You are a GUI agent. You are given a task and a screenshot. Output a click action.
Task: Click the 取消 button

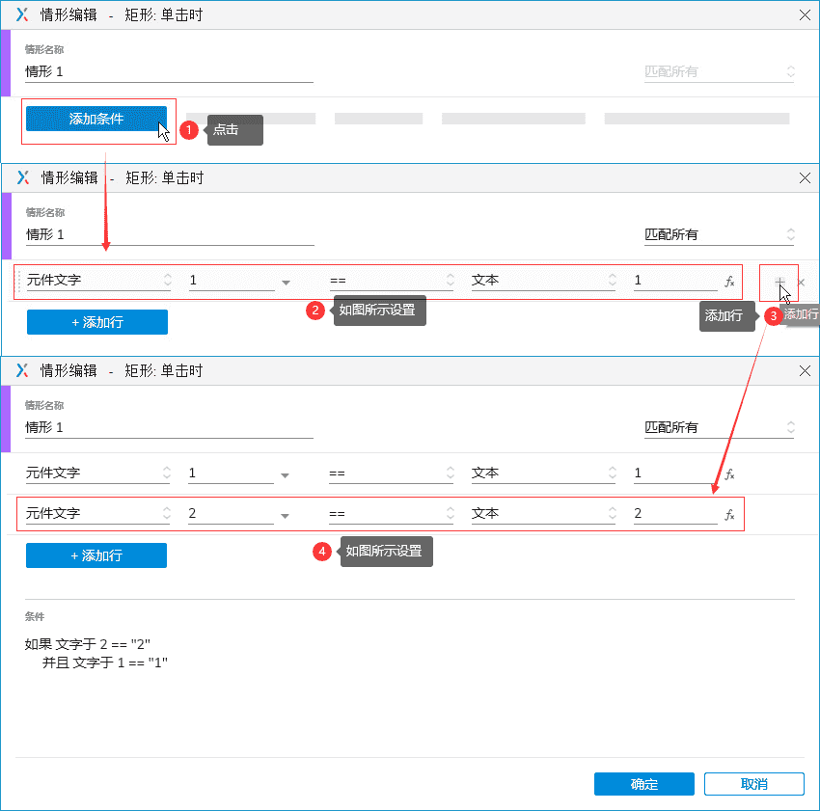753,784
